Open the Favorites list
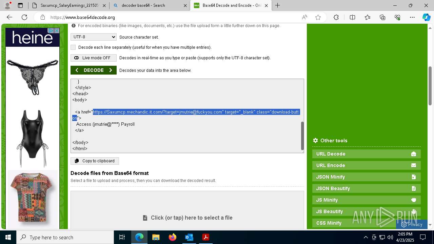This screenshot has height=244, width=434. [368, 17]
